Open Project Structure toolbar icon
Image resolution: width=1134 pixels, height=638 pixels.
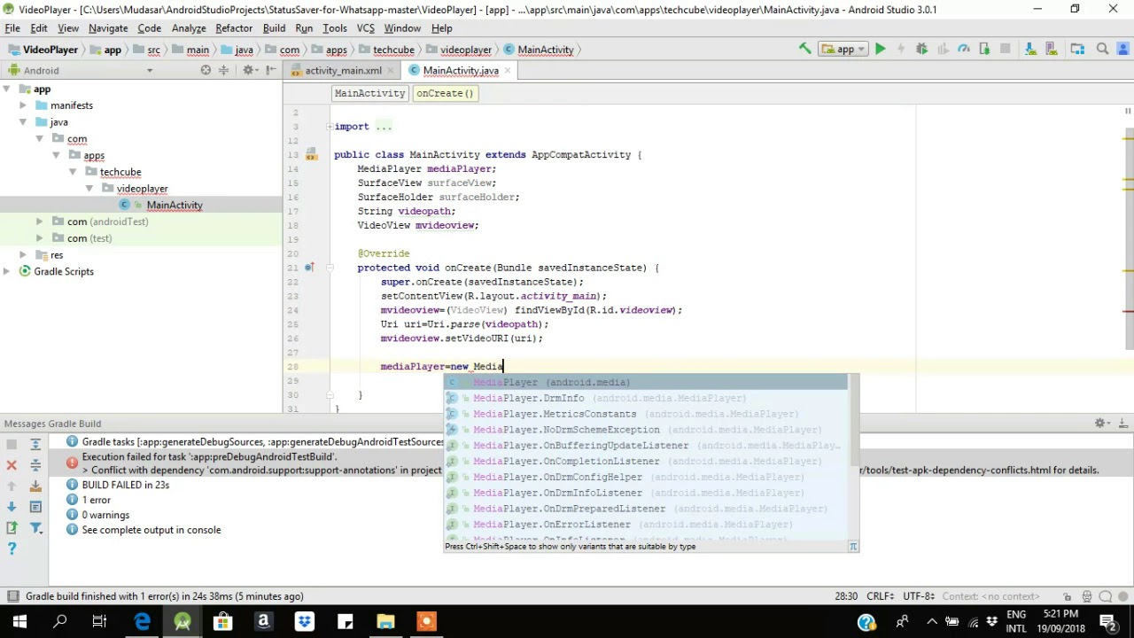(1077, 50)
